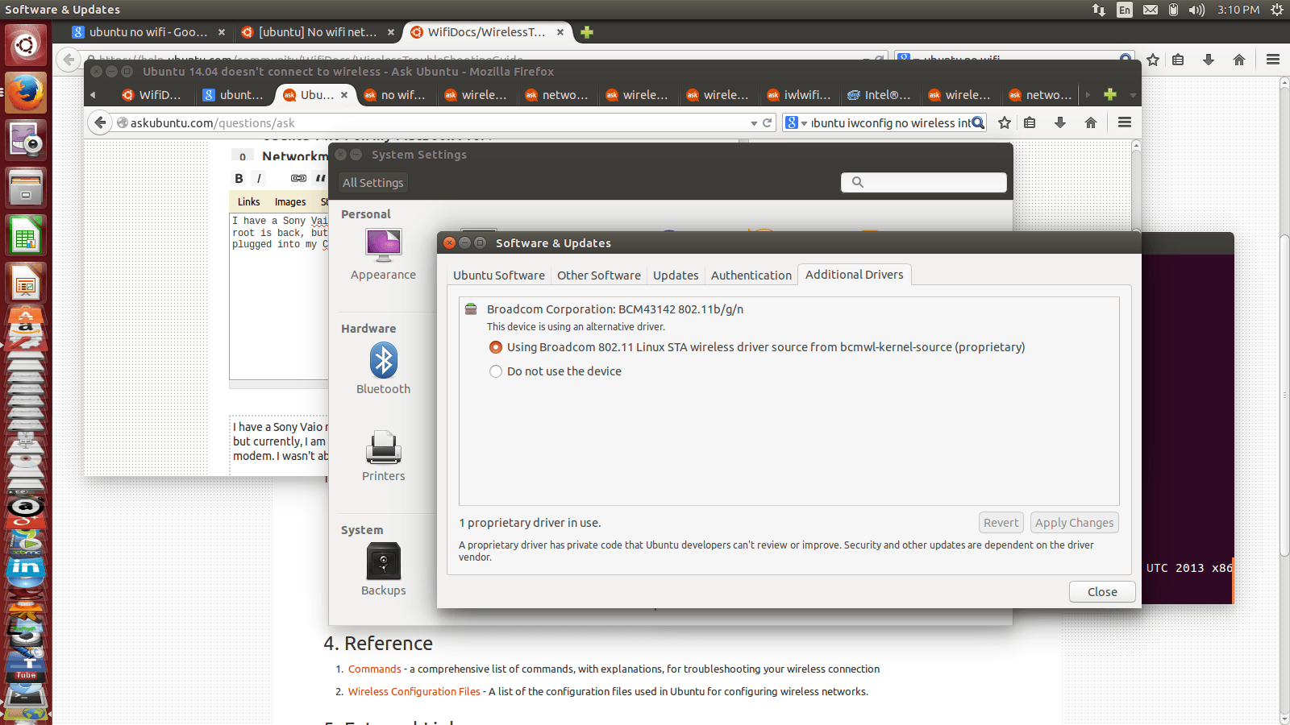Select Do not use the device

(496, 371)
